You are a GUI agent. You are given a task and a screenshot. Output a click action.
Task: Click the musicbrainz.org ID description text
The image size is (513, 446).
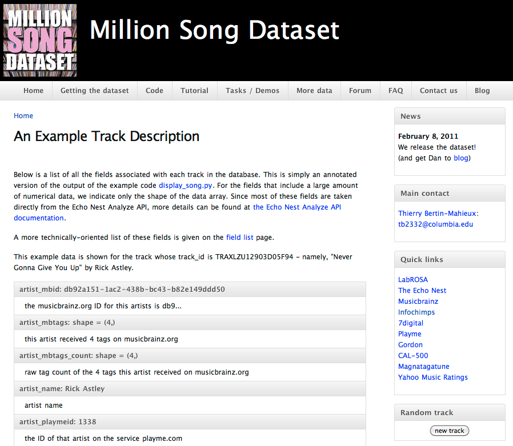103,306
